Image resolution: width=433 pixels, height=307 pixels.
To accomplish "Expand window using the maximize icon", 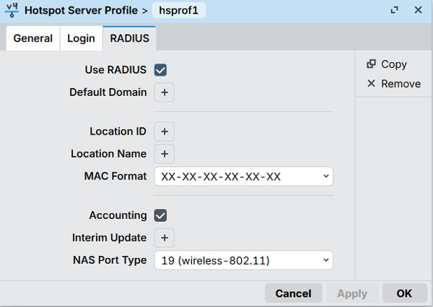I will 395,10.
